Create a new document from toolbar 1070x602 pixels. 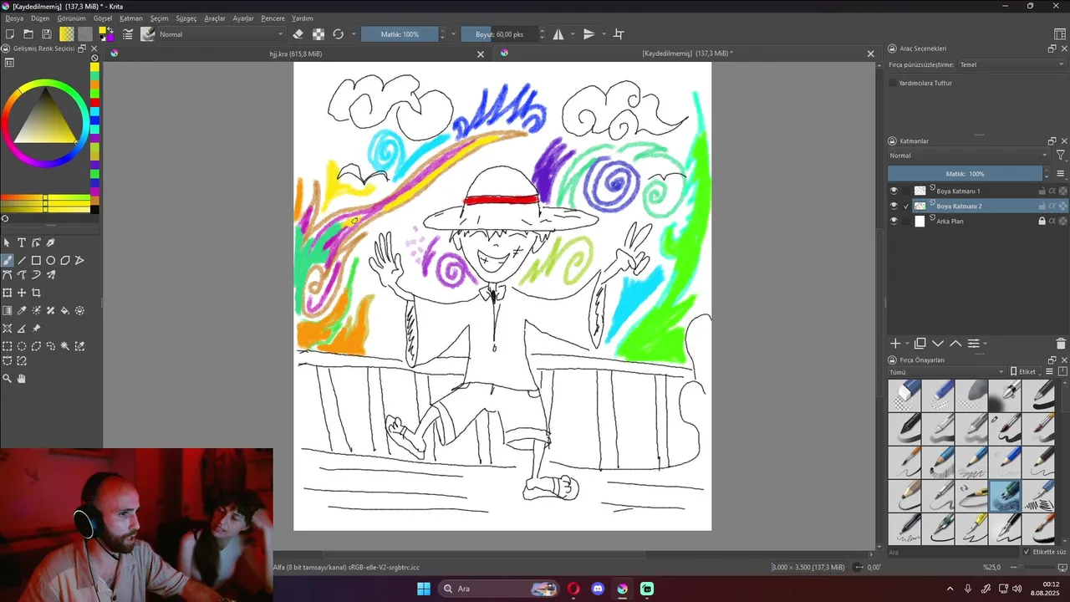[x=10, y=34]
